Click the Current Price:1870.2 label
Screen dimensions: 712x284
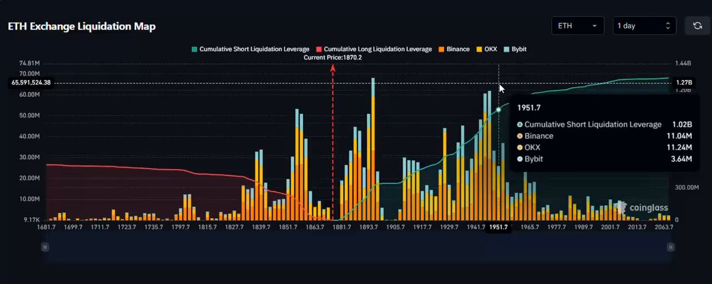coord(333,57)
